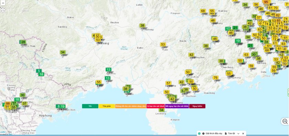Open the AQI 76 station marker

(x=216, y=78)
